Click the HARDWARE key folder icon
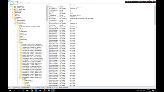 pyautogui.click(x=14, y=13)
